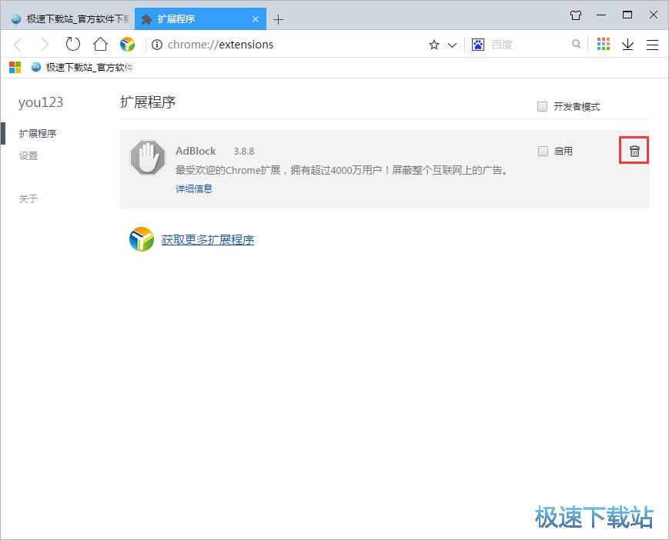
Task: Go back with the back arrow
Action: [x=18, y=45]
